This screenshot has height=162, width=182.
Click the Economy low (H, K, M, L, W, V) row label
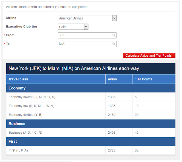pos(32,106)
